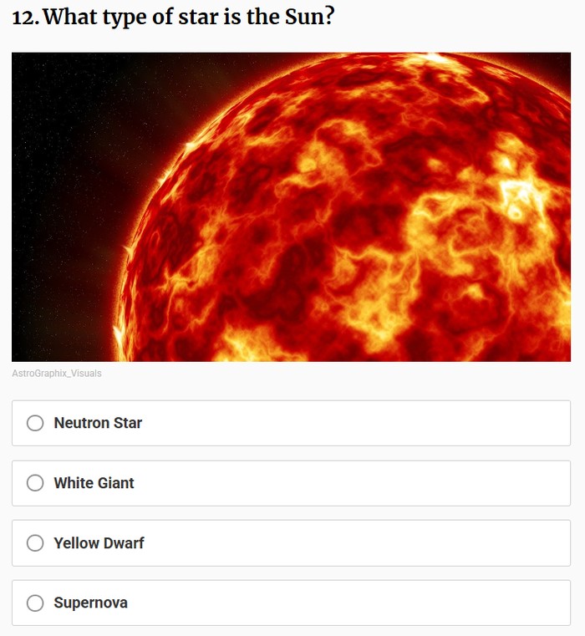Click the AstroGraphix_Visuals image credit
This screenshot has width=585, height=636.
[x=57, y=374]
